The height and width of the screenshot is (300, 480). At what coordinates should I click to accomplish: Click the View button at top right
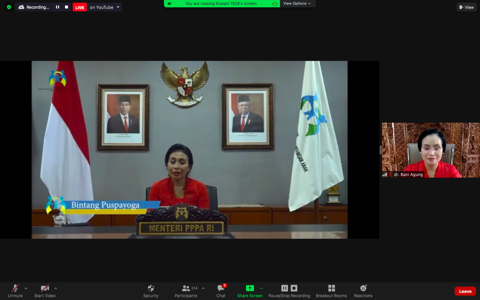point(466,7)
